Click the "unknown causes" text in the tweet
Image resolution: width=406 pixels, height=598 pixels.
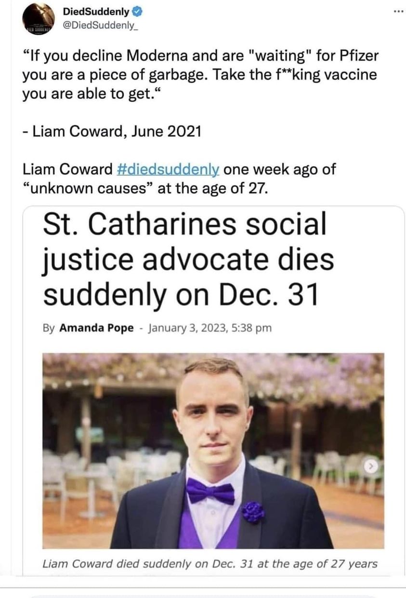[x=88, y=187]
